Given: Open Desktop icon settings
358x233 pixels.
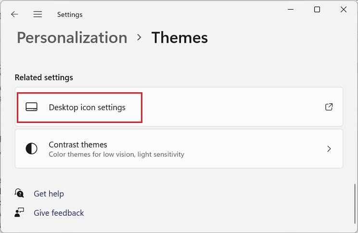Looking at the screenshot, I should (x=87, y=107).
